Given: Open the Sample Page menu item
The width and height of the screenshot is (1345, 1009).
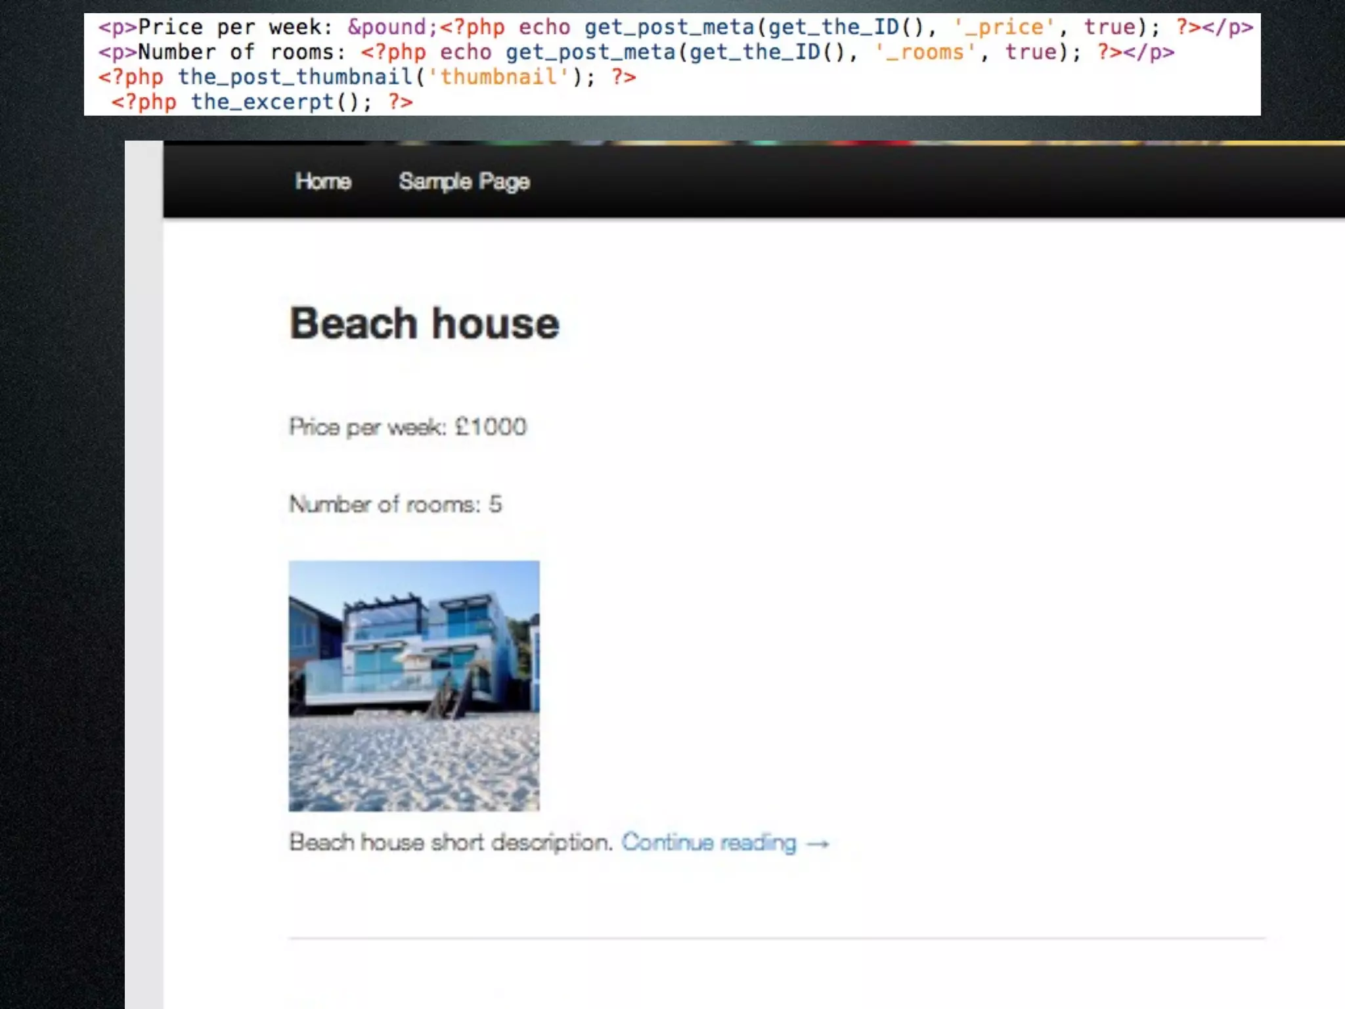Looking at the screenshot, I should (464, 181).
